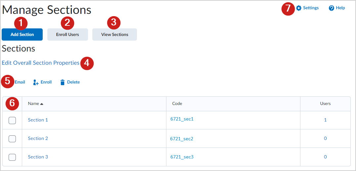
Task: Click the Delete trash can icon
Action: (x=63, y=83)
